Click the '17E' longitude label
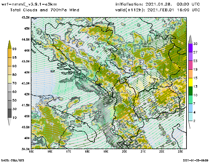The image size is (214, 162). [69, 152]
